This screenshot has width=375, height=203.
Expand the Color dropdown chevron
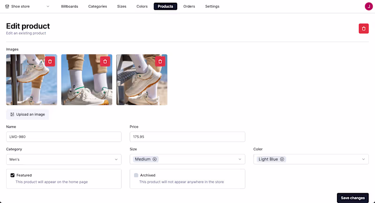pyautogui.click(x=363, y=159)
